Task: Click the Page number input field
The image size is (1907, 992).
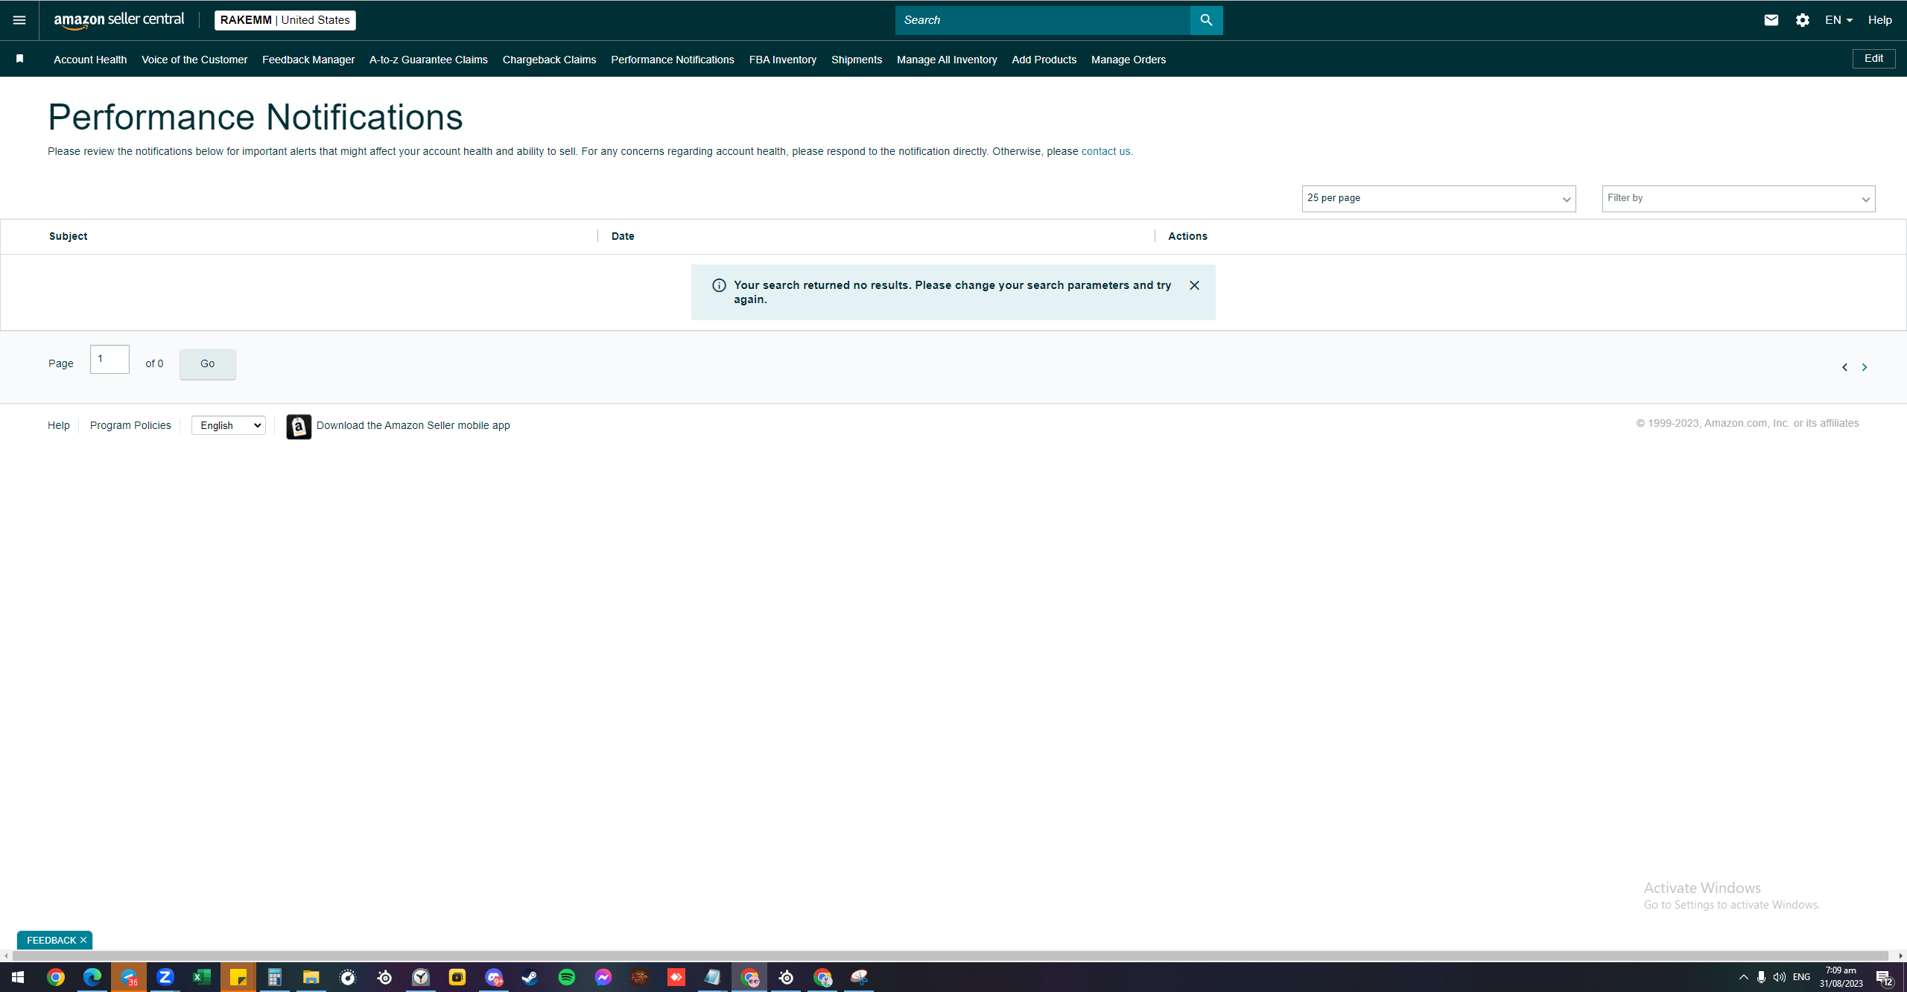Action: click(110, 359)
